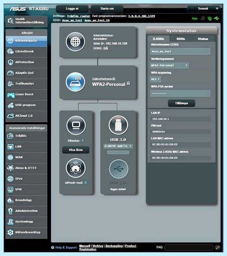Image resolution: width=227 pixels, height=256 pixels.
Task: Click the Game Boost gamepad icon
Action: (11, 95)
